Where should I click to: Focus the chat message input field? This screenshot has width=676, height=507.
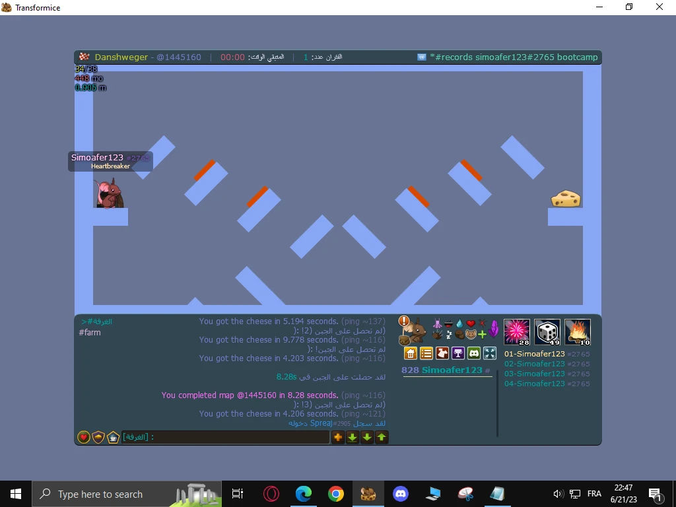[x=225, y=437]
